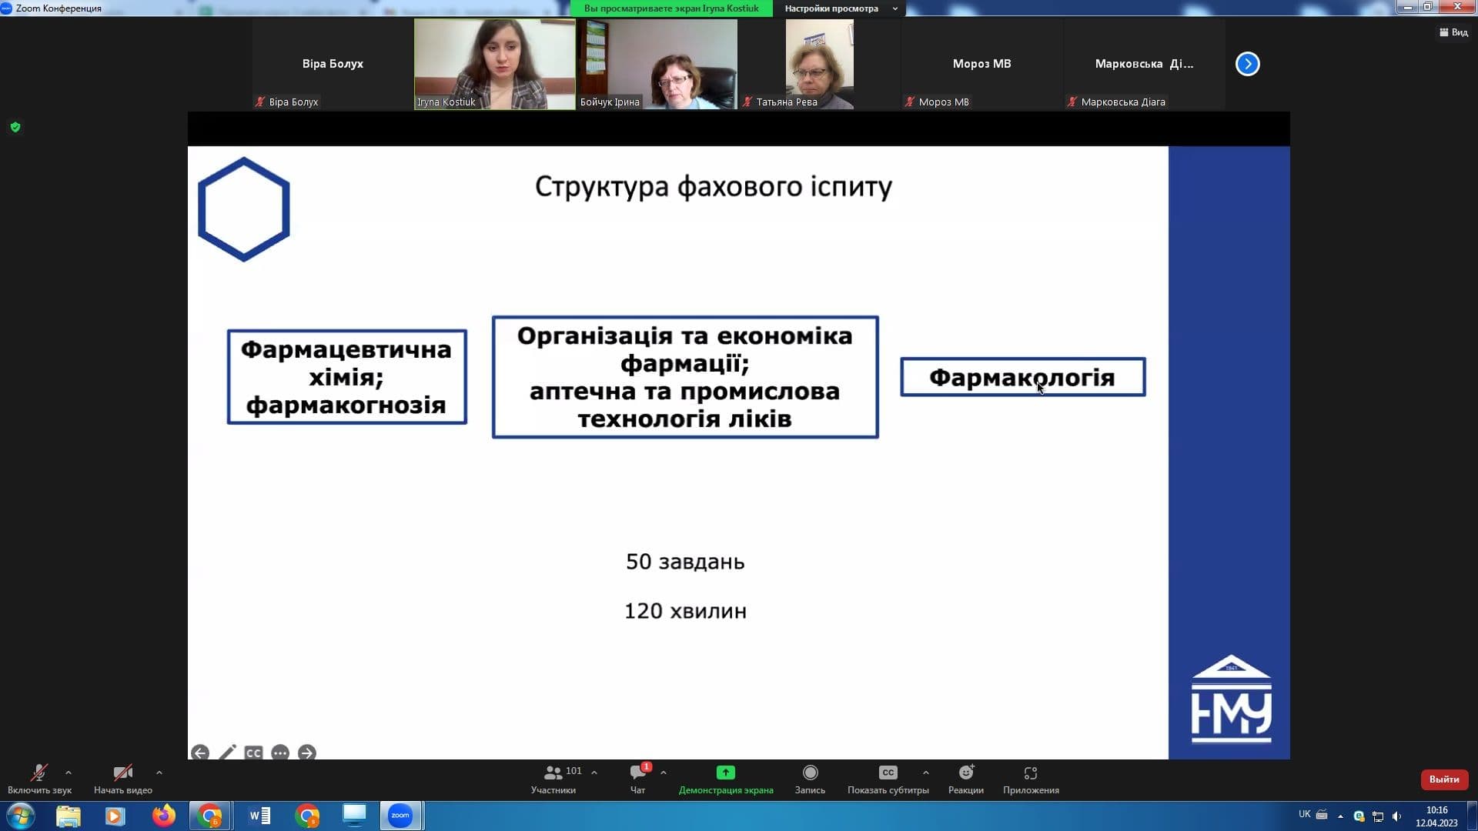
Task: Switch to the active Chrome taskbar window
Action: pyautogui.click(x=210, y=816)
